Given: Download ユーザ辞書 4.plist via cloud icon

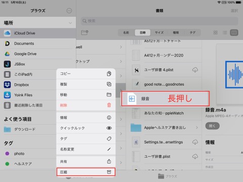Looking at the screenshot, I should tap(195, 70).
